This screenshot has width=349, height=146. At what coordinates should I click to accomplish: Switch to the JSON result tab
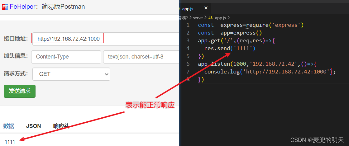(33, 126)
